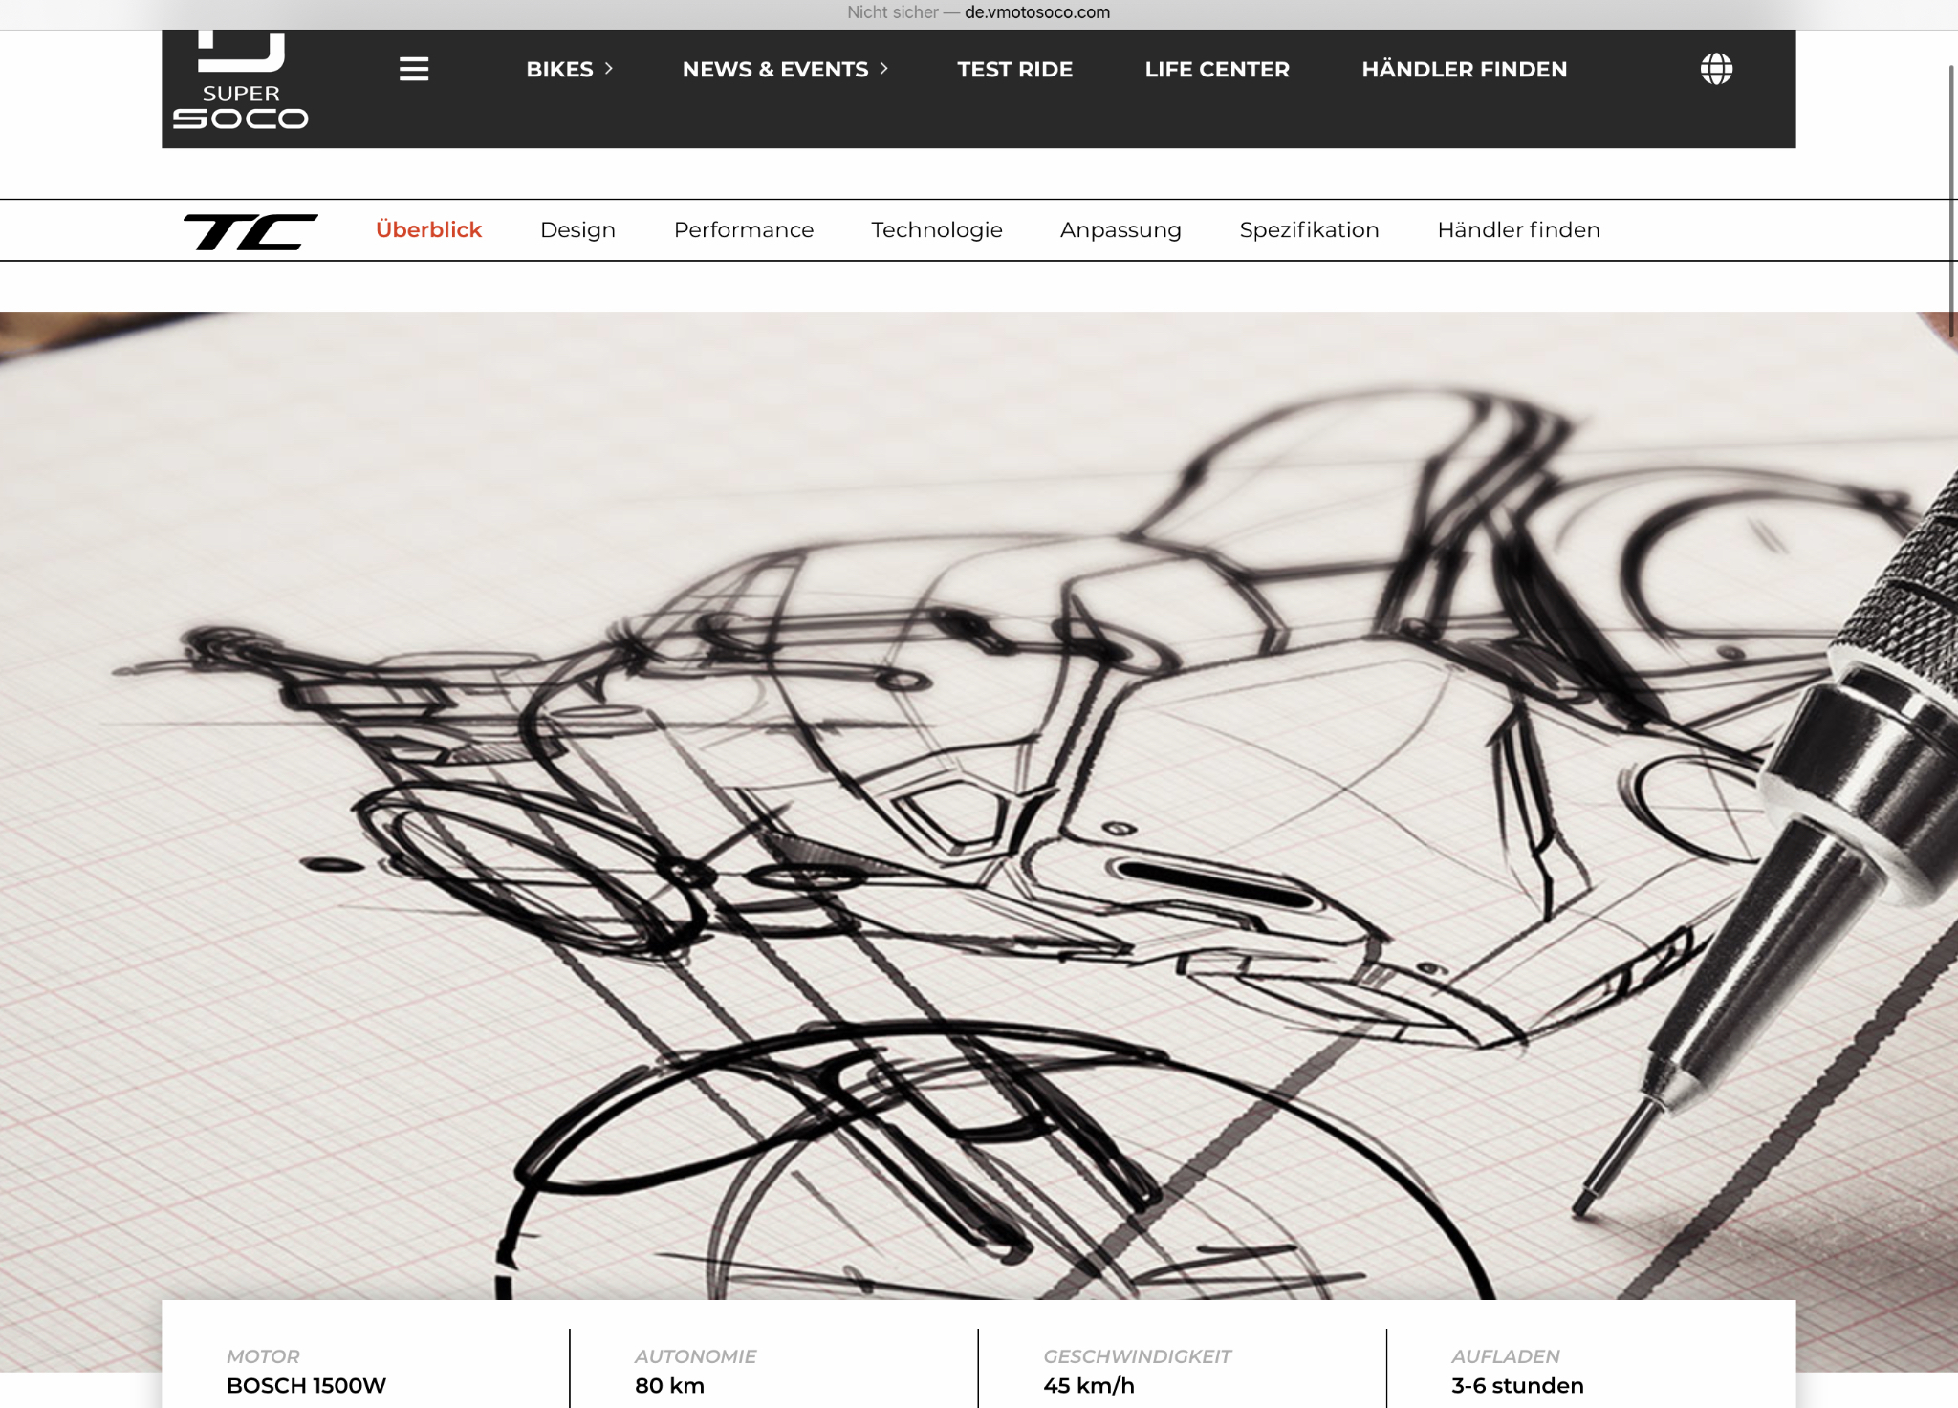Go to the Spezifikation tab

point(1309,230)
